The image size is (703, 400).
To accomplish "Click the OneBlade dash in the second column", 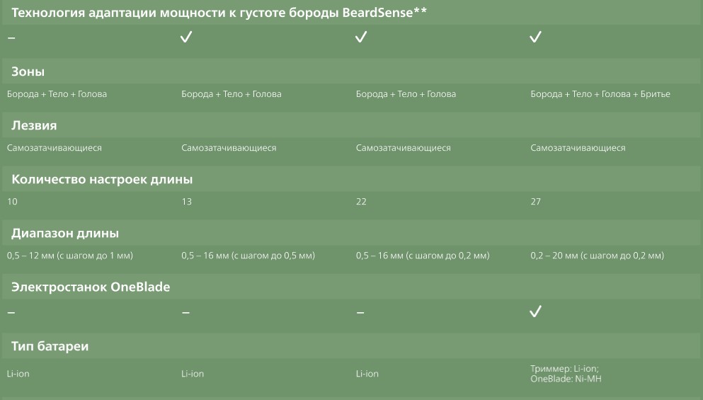I will pos(185,312).
